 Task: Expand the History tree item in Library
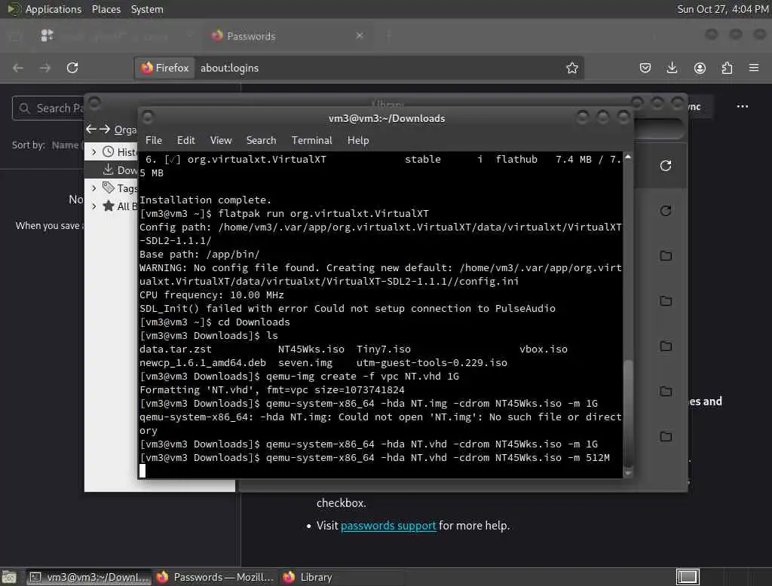[94, 152]
